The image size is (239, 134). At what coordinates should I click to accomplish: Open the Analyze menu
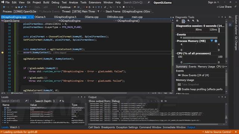pos(74,3)
